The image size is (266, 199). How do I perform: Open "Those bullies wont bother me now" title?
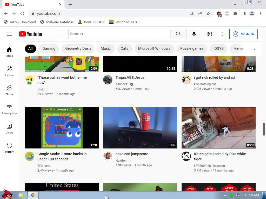[x=62, y=80]
